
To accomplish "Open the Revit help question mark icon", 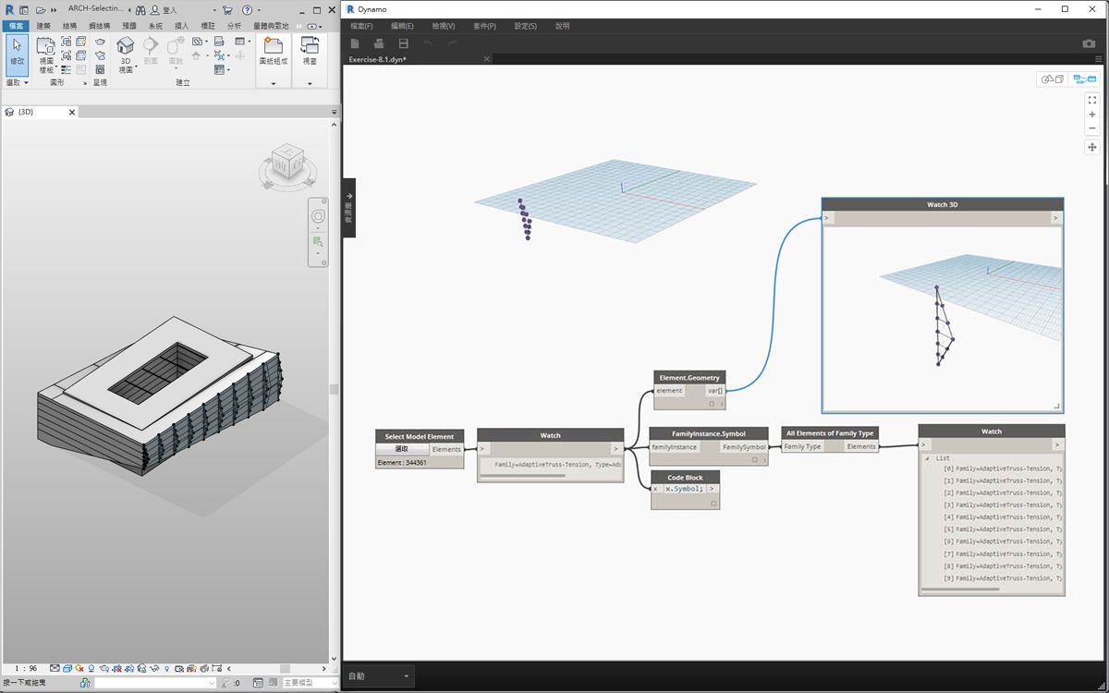I will (x=247, y=9).
